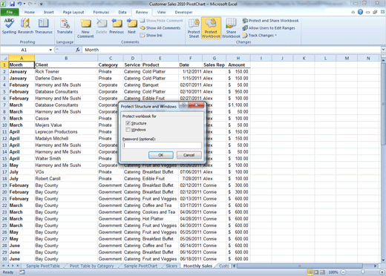The width and height of the screenshot is (386, 276).
Task: Check the Windows checkbox
Action: pos(128,130)
